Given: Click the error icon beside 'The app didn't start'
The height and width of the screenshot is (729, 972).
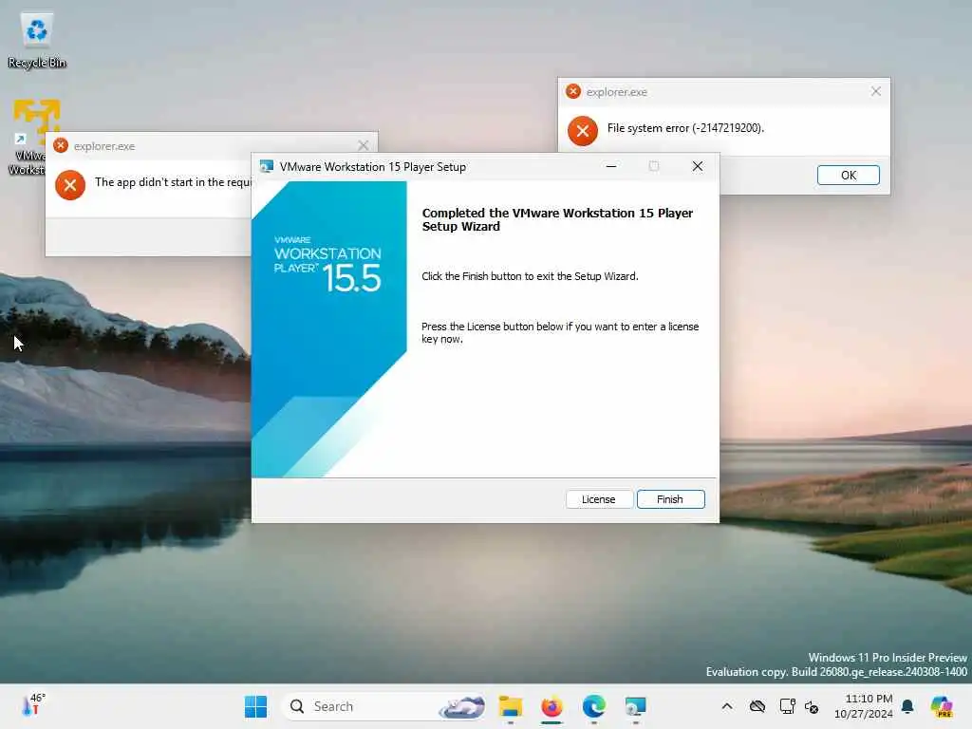Looking at the screenshot, I should pos(70,185).
